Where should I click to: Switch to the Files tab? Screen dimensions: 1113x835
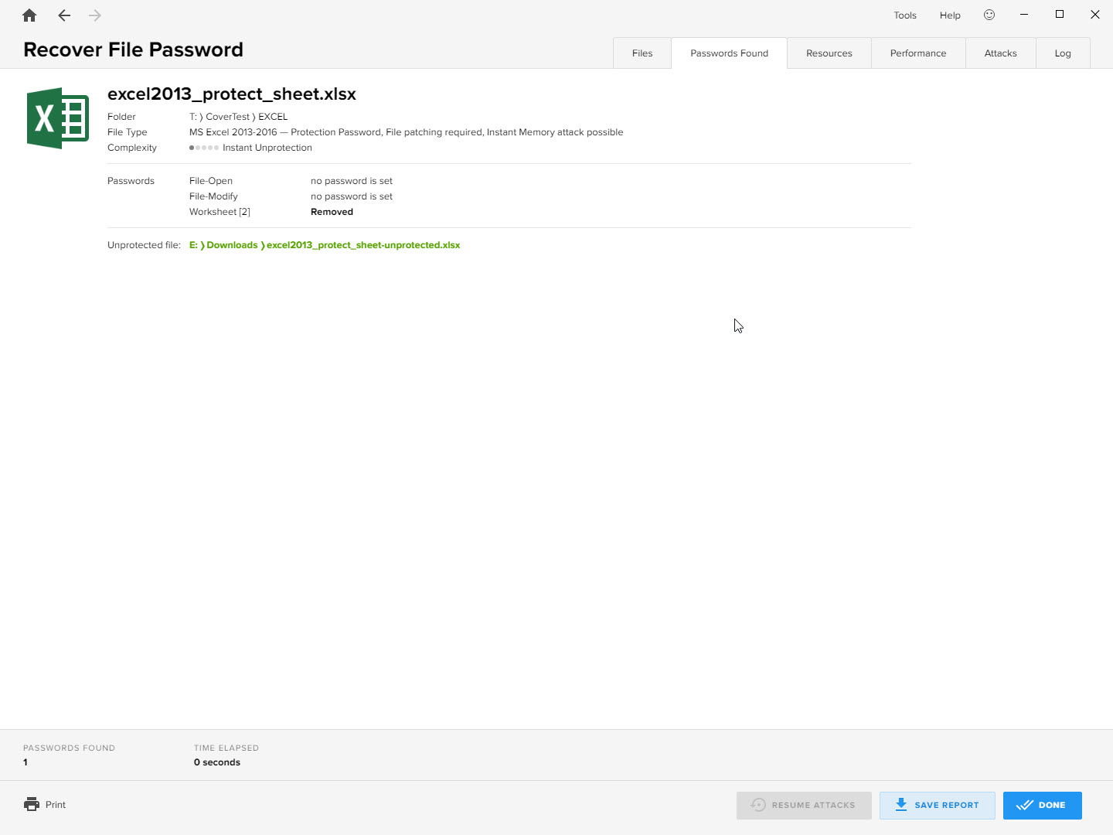(642, 53)
